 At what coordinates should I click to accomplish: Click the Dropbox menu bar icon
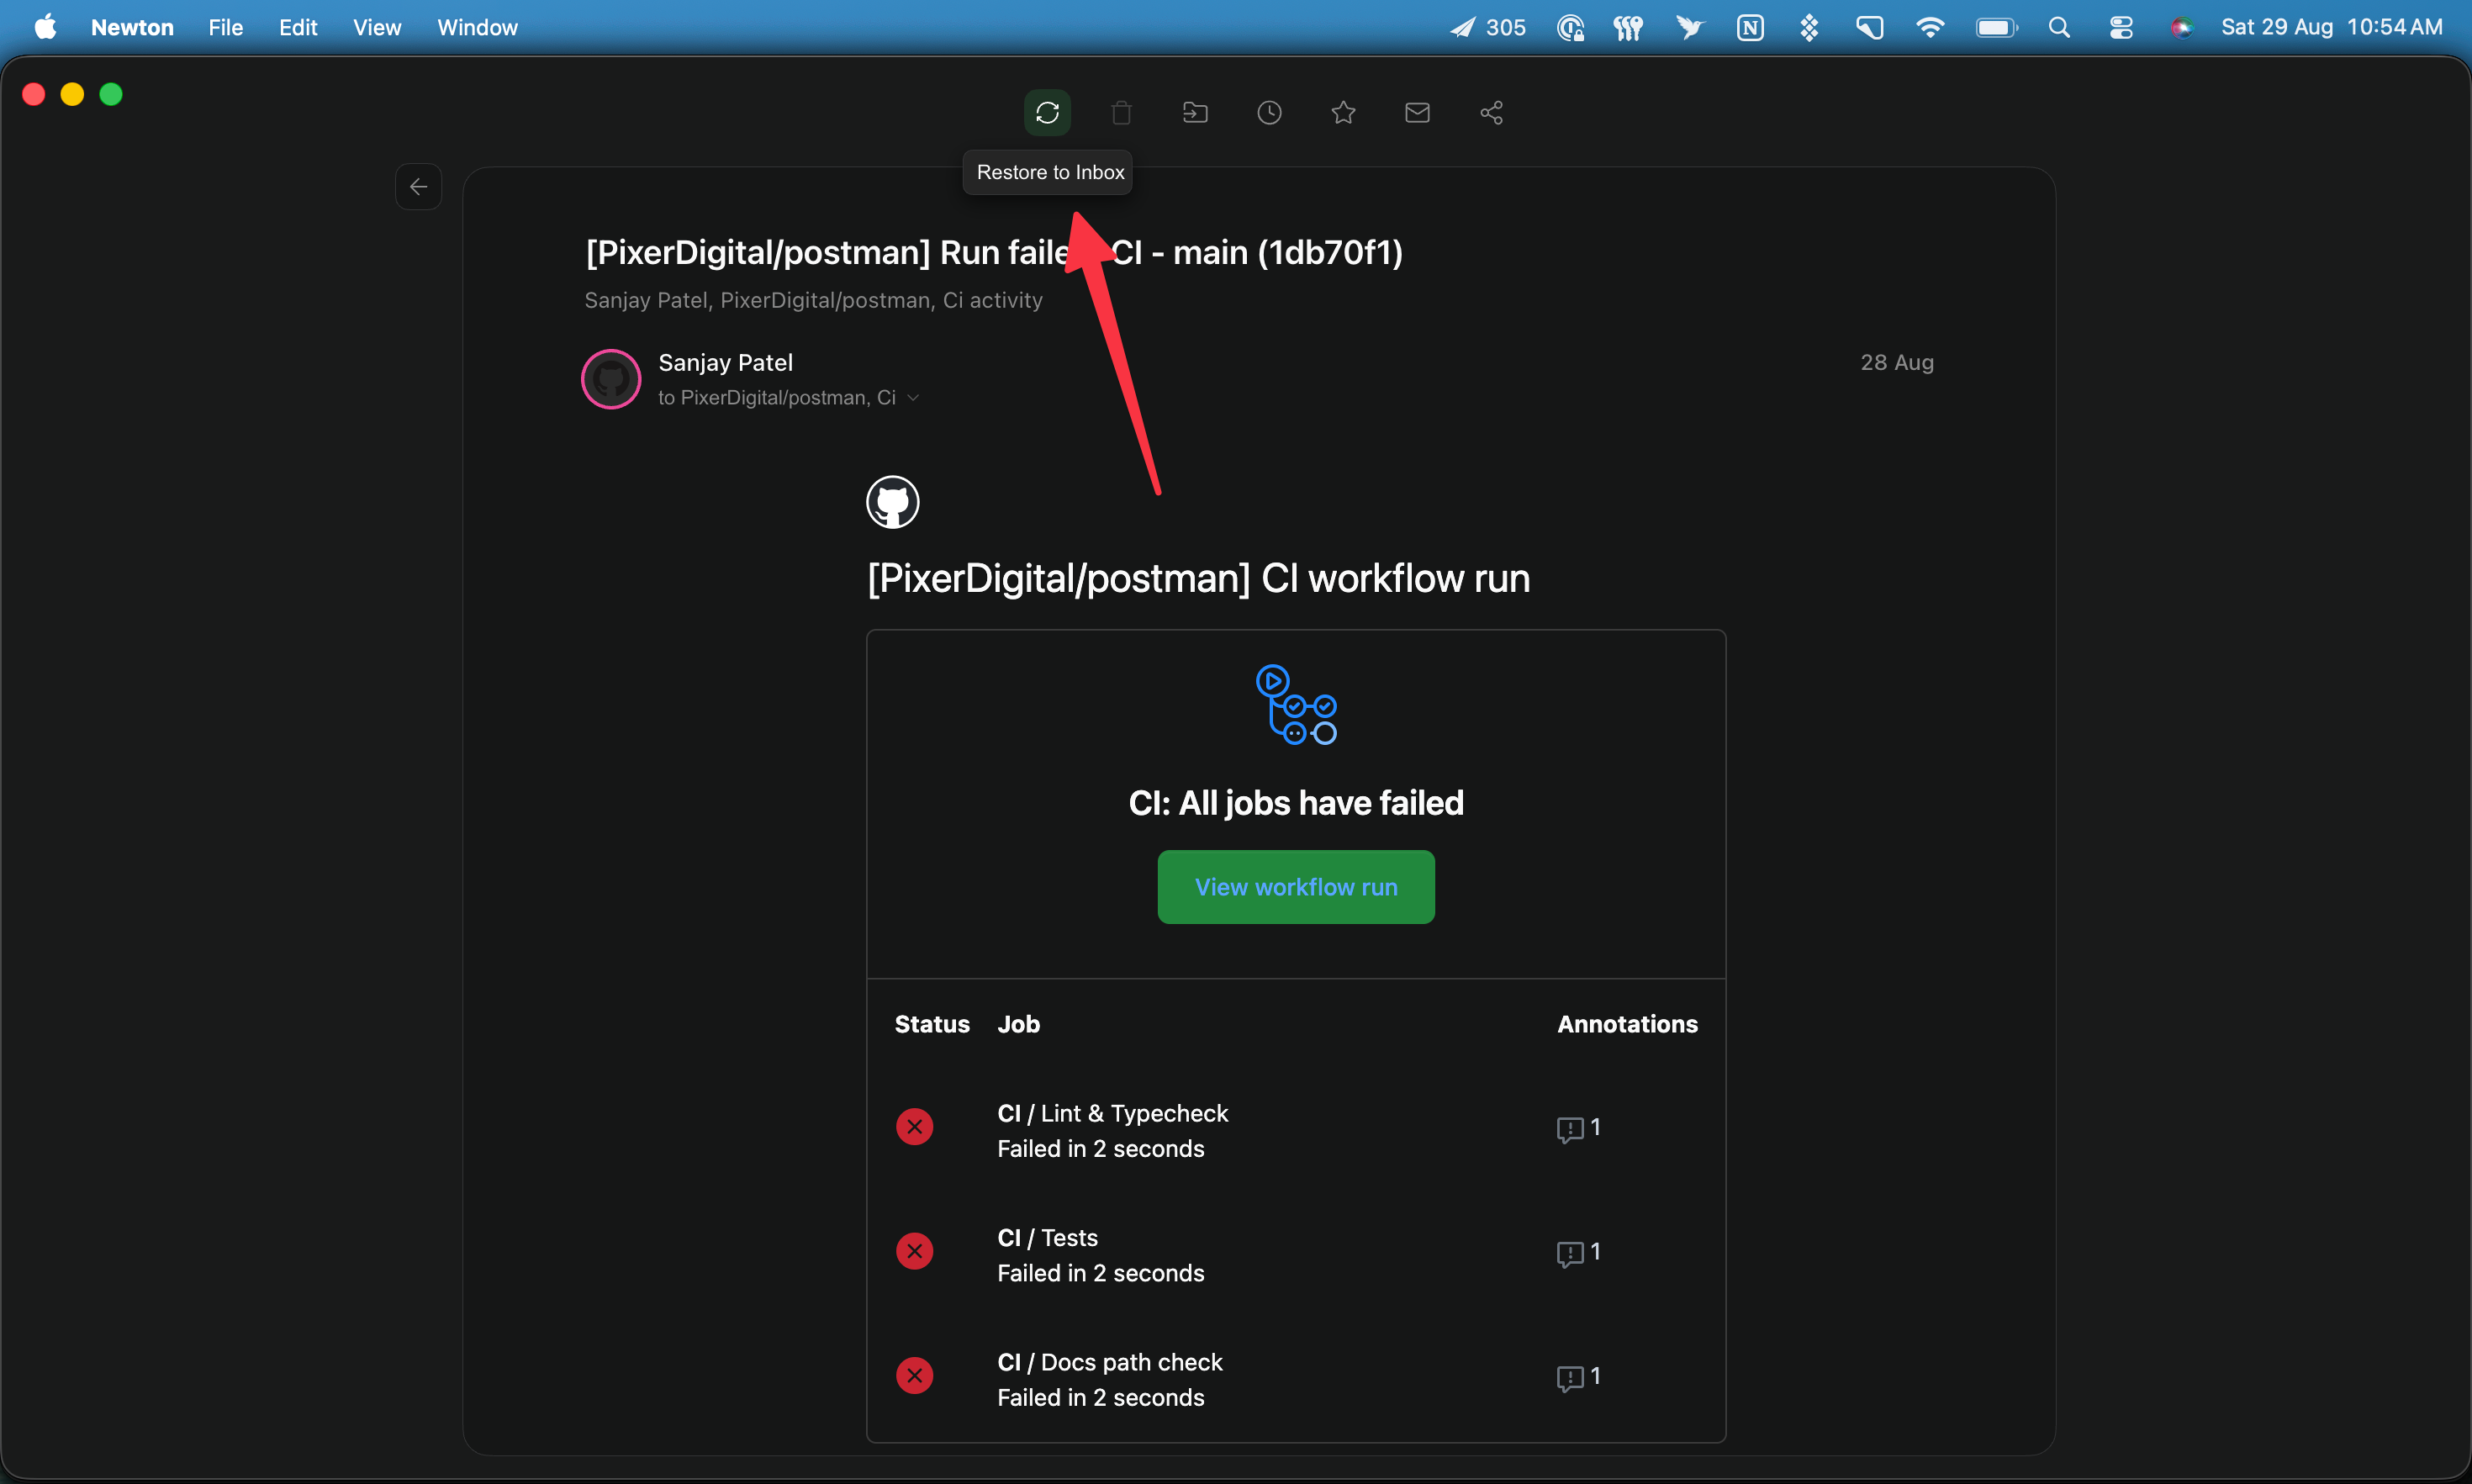(x=1809, y=27)
